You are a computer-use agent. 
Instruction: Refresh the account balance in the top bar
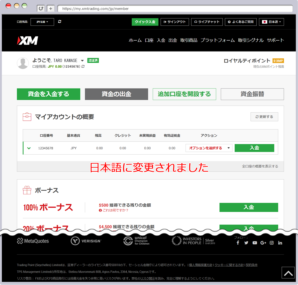pyautogui.click(x=59, y=22)
